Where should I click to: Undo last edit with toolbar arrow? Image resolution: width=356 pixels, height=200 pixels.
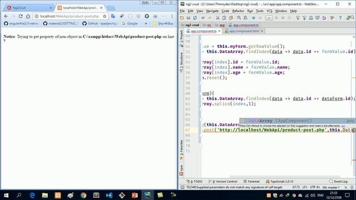point(203,18)
